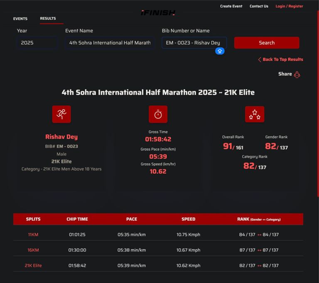The width and height of the screenshot is (319, 283).
Task: Click the 11KM split label
Action: (x=33, y=234)
